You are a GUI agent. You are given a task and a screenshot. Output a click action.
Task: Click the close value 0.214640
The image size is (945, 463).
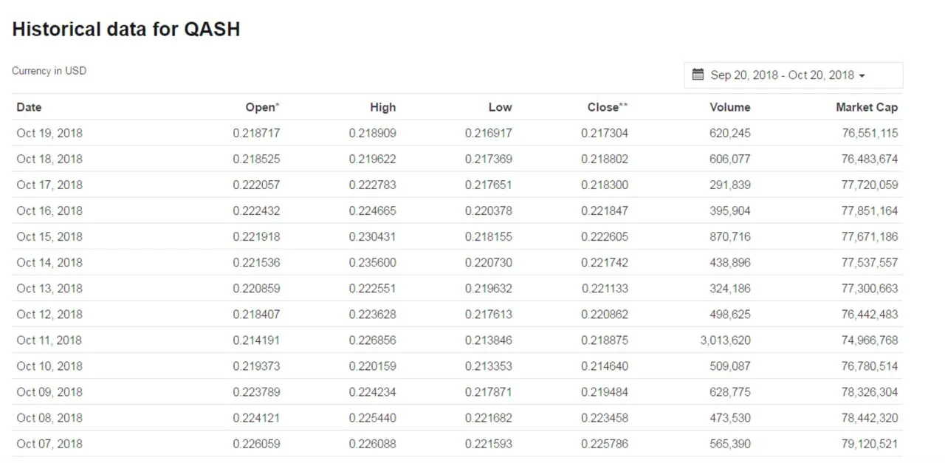click(x=605, y=366)
